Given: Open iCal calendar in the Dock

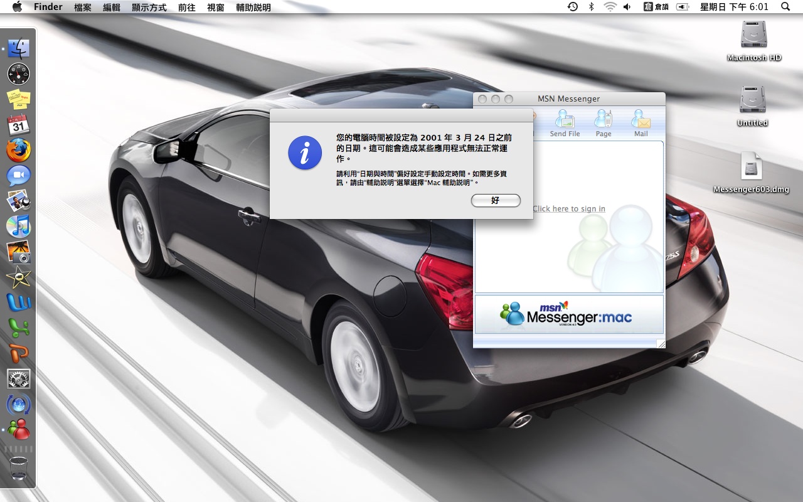Looking at the screenshot, I should [x=19, y=125].
